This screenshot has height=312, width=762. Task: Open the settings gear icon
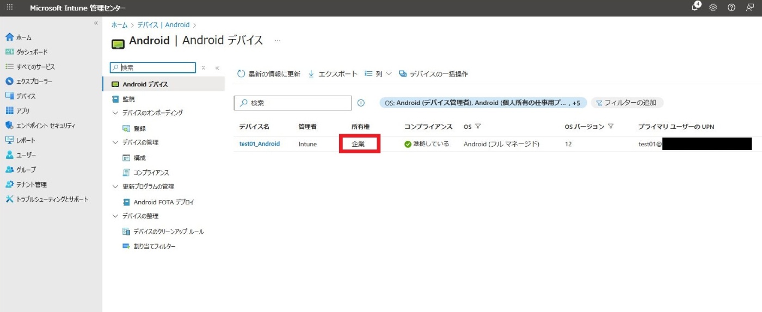(713, 8)
